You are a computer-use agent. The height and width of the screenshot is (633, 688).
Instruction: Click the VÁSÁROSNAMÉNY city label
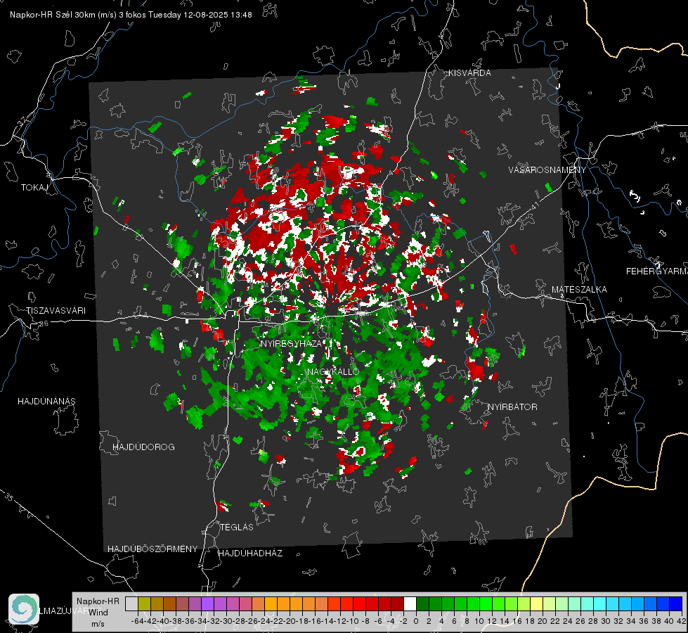coord(547,170)
